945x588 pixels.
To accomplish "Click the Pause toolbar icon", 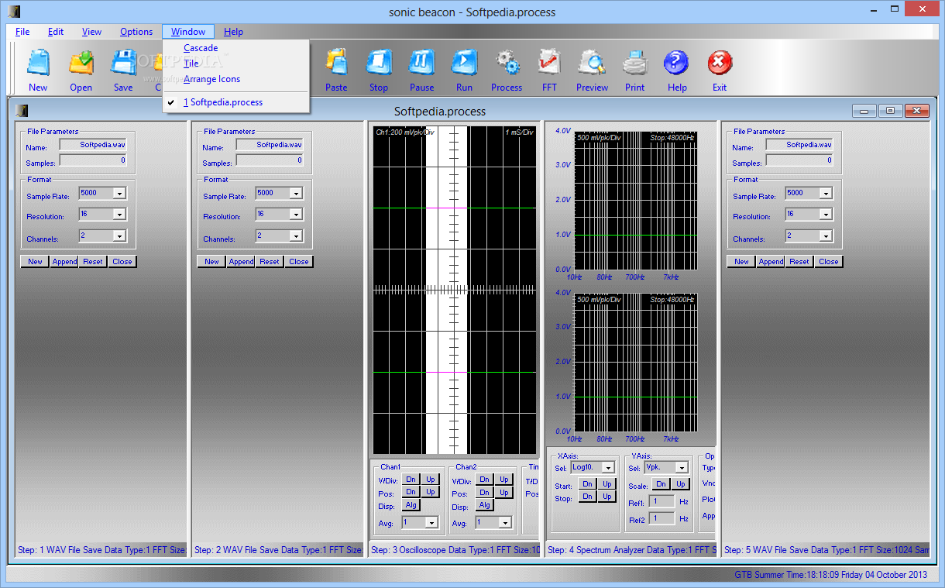I will (x=421, y=63).
